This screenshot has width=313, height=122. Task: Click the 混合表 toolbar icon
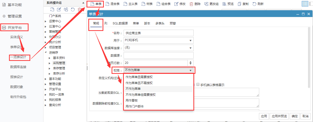(x=108, y=4)
